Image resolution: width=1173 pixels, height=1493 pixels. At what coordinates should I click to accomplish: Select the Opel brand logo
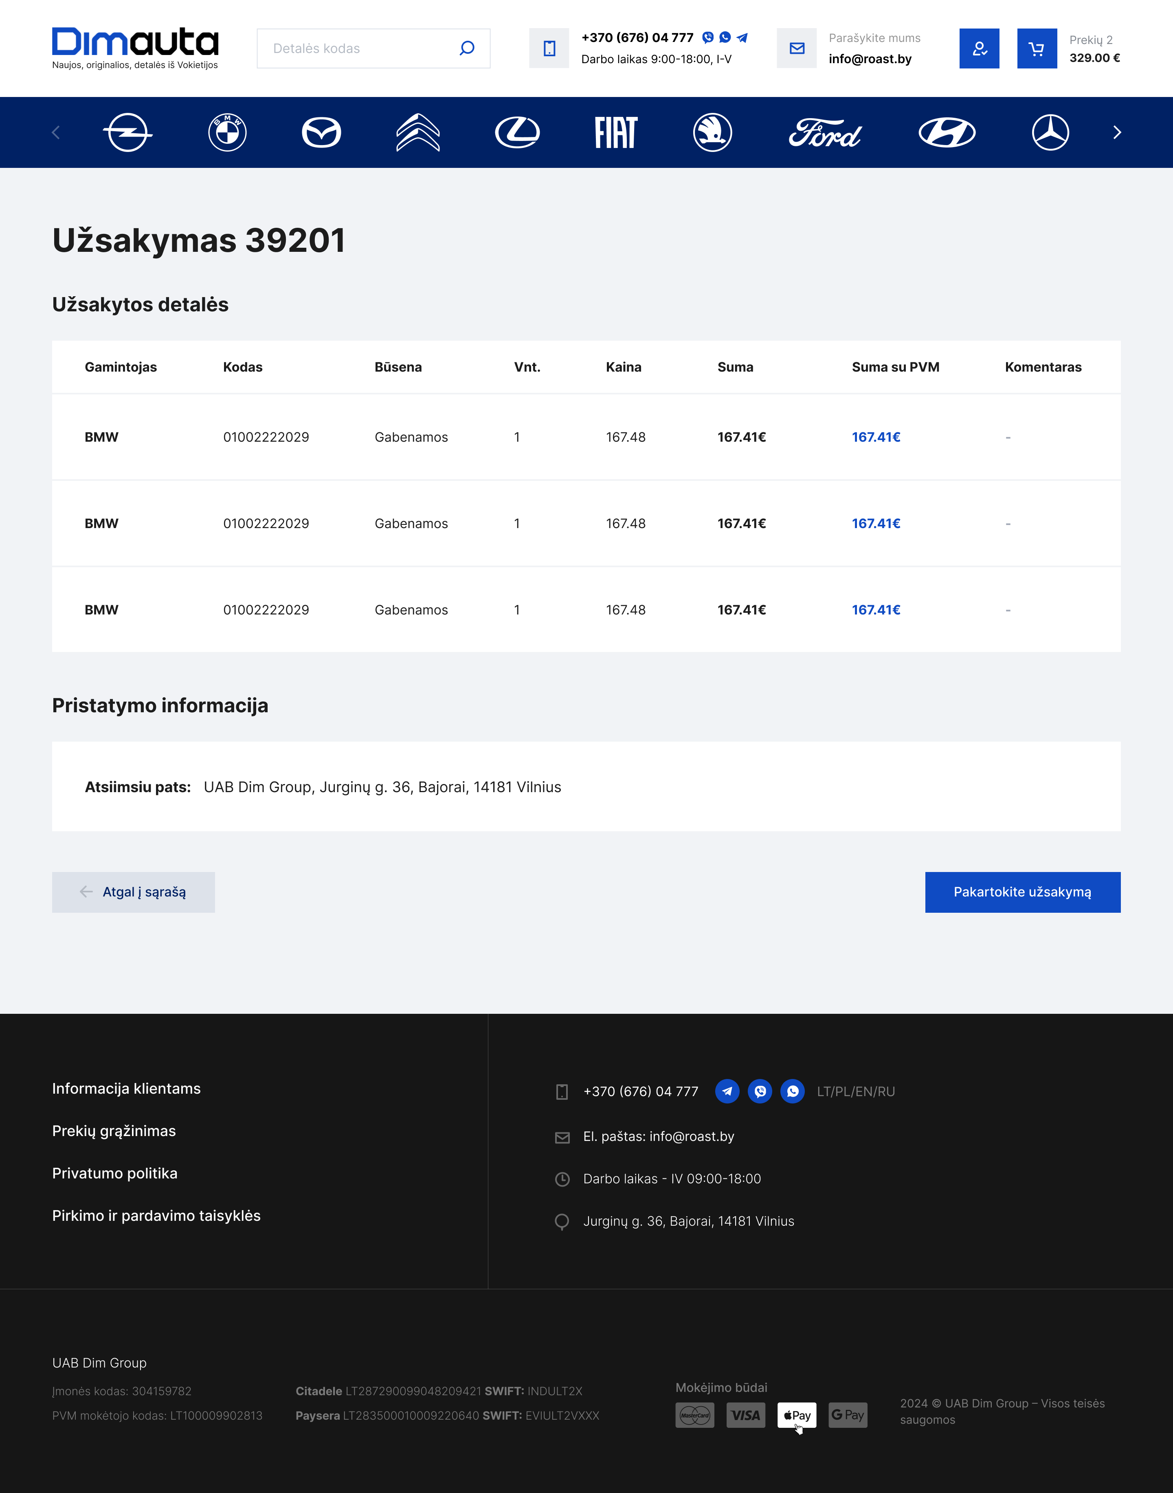coord(128,132)
